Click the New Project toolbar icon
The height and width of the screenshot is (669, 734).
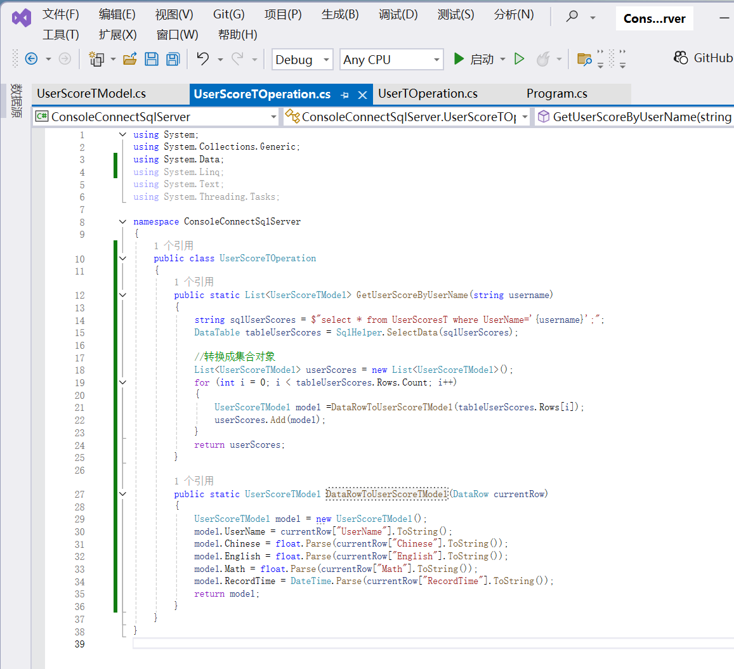pyautogui.click(x=97, y=59)
